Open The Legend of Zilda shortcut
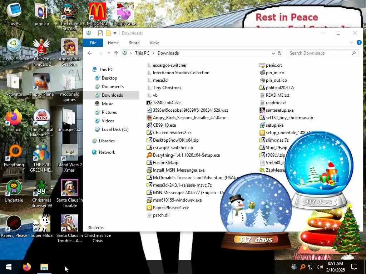Screen dimensions: 366x274 tap(69, 17)
